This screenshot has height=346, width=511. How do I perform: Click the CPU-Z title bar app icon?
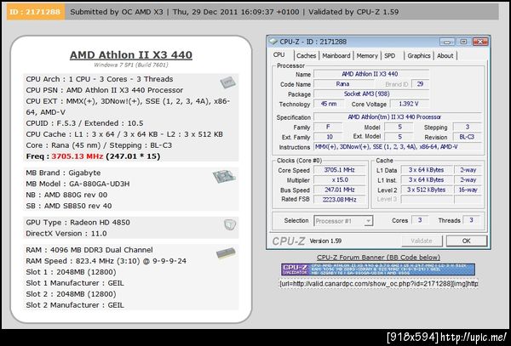coord(273,42)
